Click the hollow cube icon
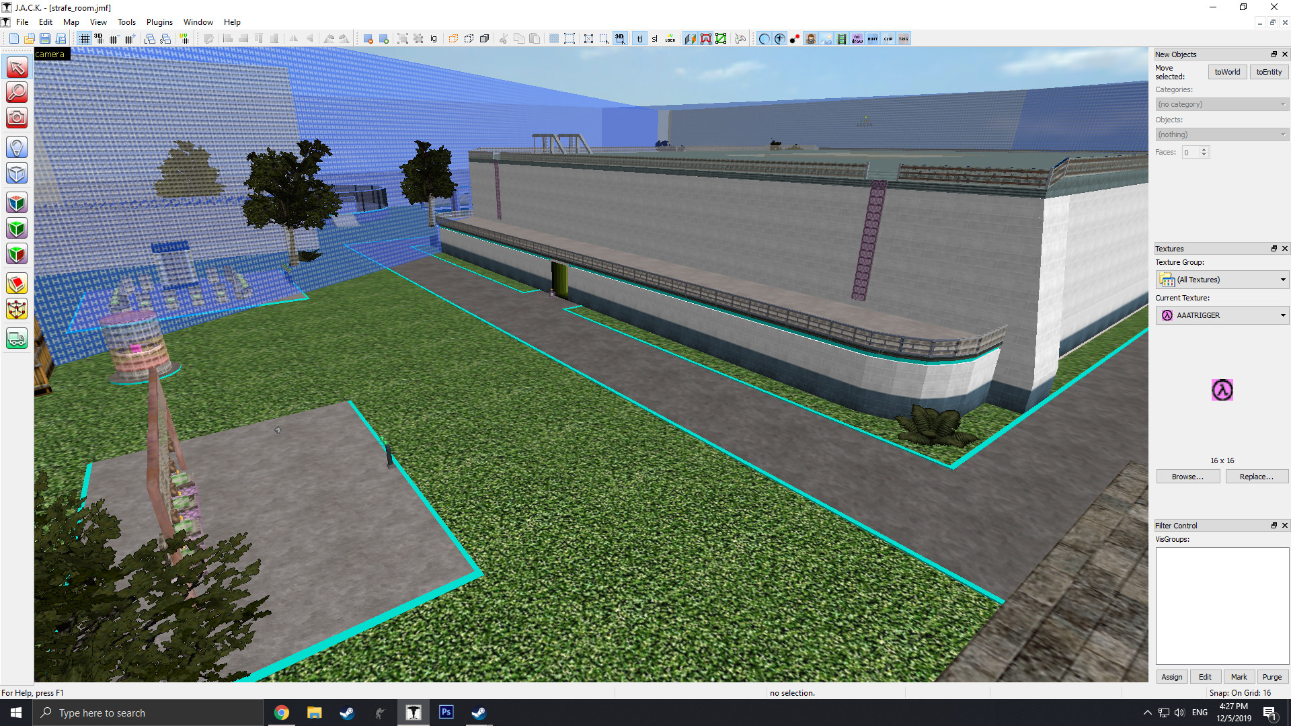The image size is (1291, 726). pyautogui.click(x=469, y=38)
